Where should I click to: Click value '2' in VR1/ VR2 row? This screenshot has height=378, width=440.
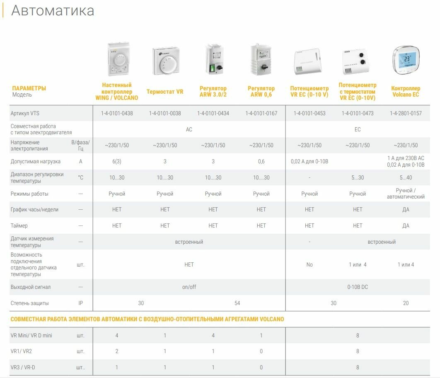coord(117,351)
